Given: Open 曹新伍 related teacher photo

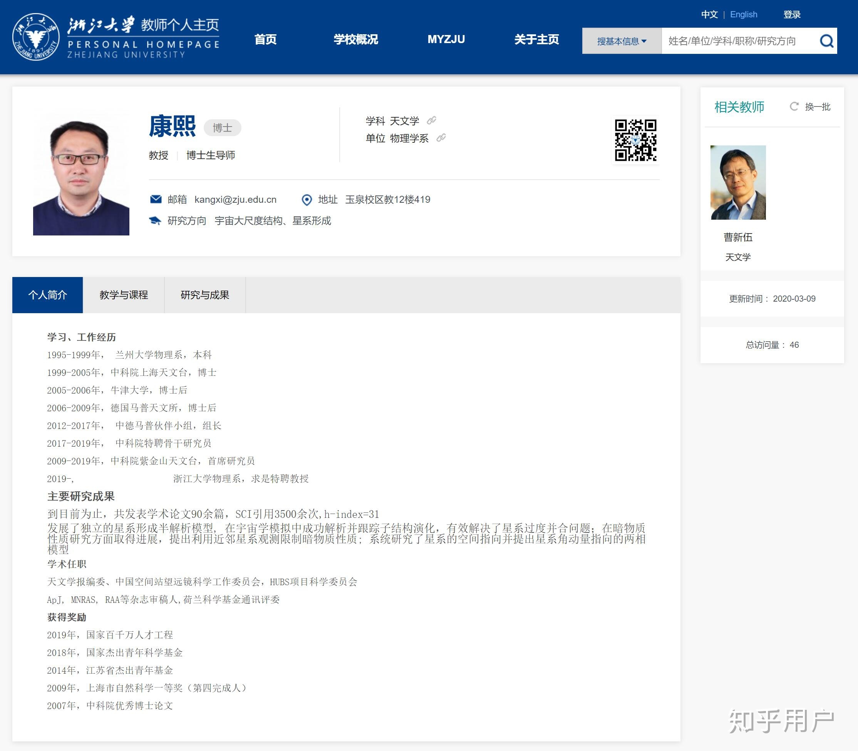Looking at the screenshot, I should (737, 182).
